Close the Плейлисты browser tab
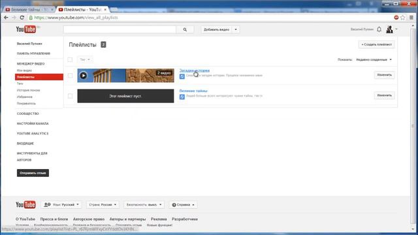 pyautogui.click(x=105, y=10)
